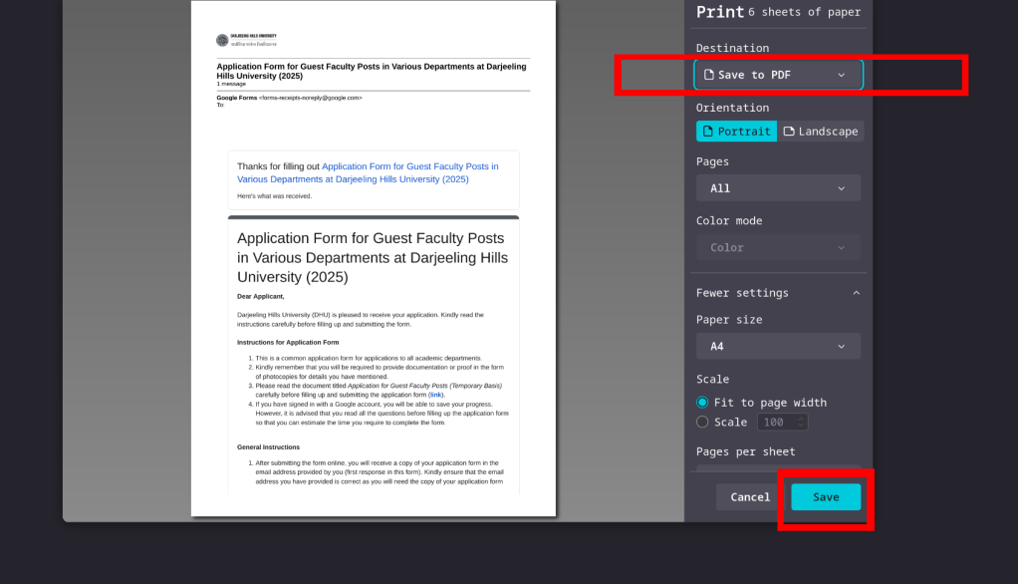Click the Scale value stepper arrows

[x=801, y=423]
